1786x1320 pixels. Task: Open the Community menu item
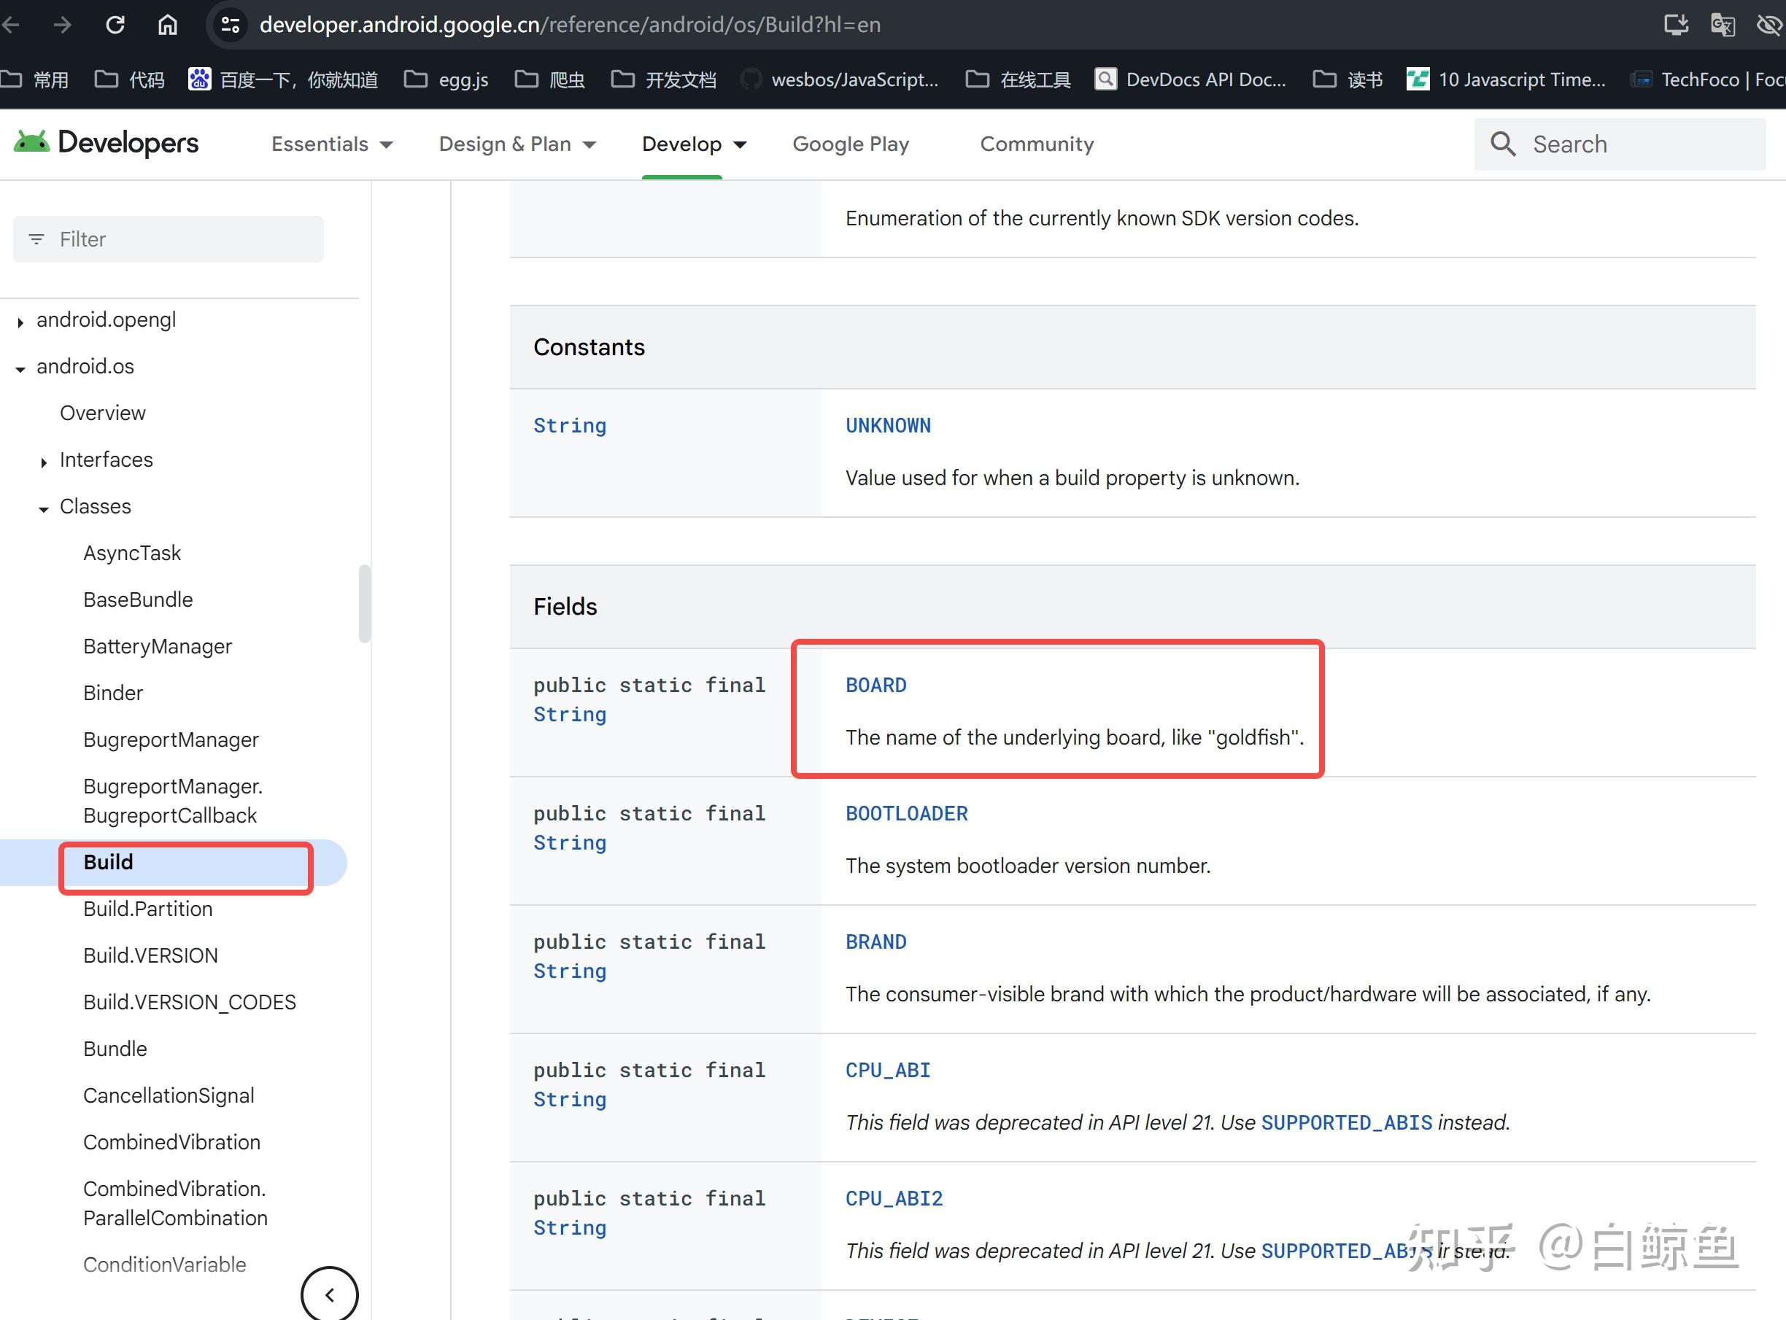tap(1036, 144)
